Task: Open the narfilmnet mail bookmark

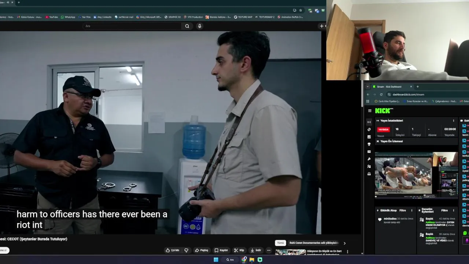Action: tap(124, 17)
